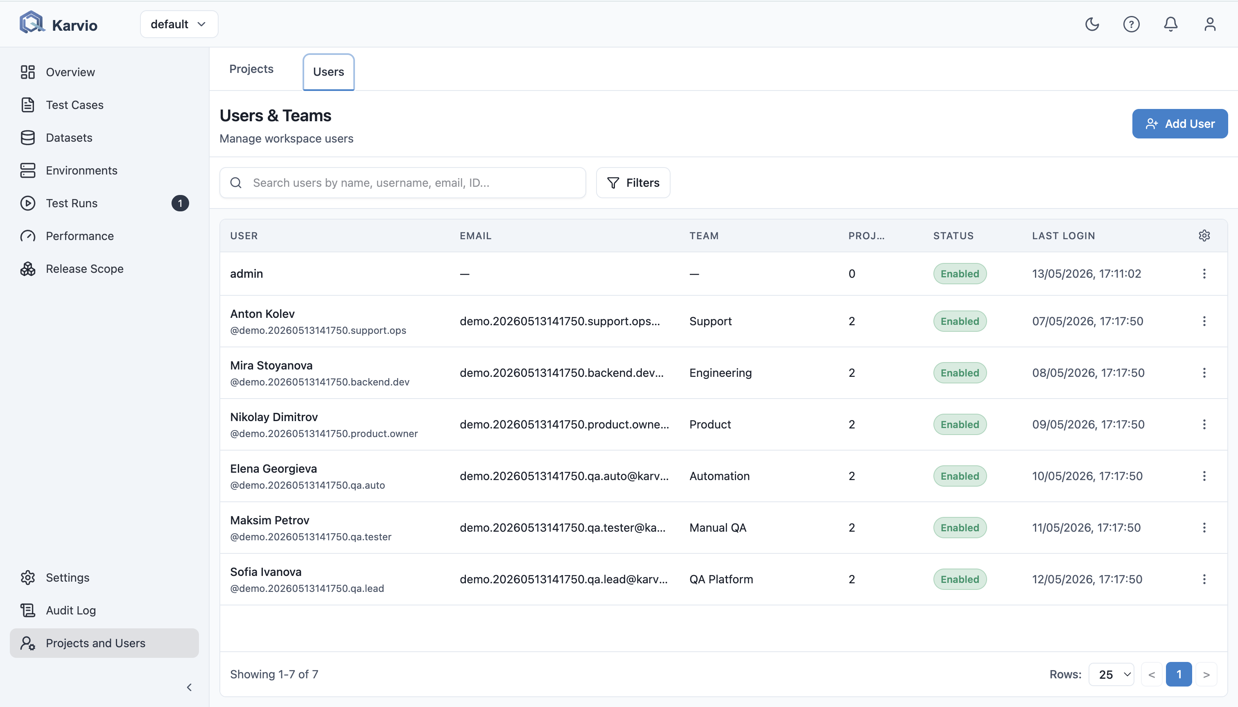Click the Settings gear icon in sidebar
The width and height of the screenshot is (1238, 707).
point(28,577)
